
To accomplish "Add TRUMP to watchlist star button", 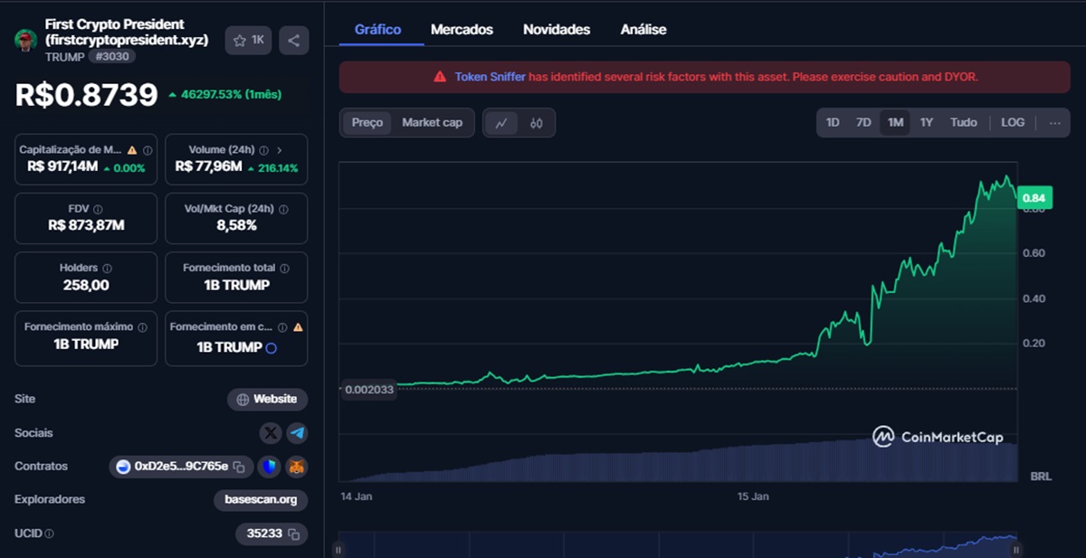I will pos(248,41).
